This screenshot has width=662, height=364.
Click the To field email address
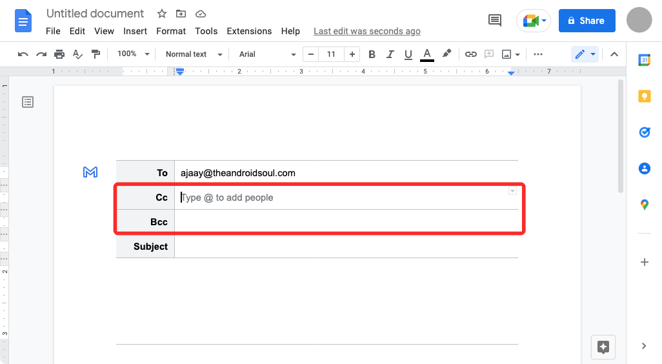pos(237,173)
